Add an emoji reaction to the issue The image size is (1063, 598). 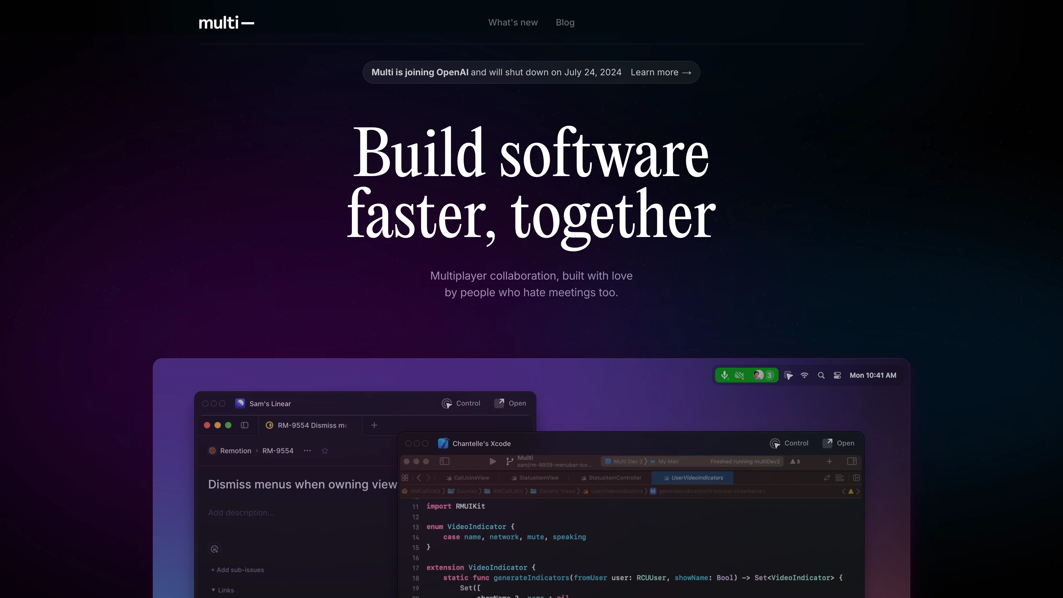point(215,549)
